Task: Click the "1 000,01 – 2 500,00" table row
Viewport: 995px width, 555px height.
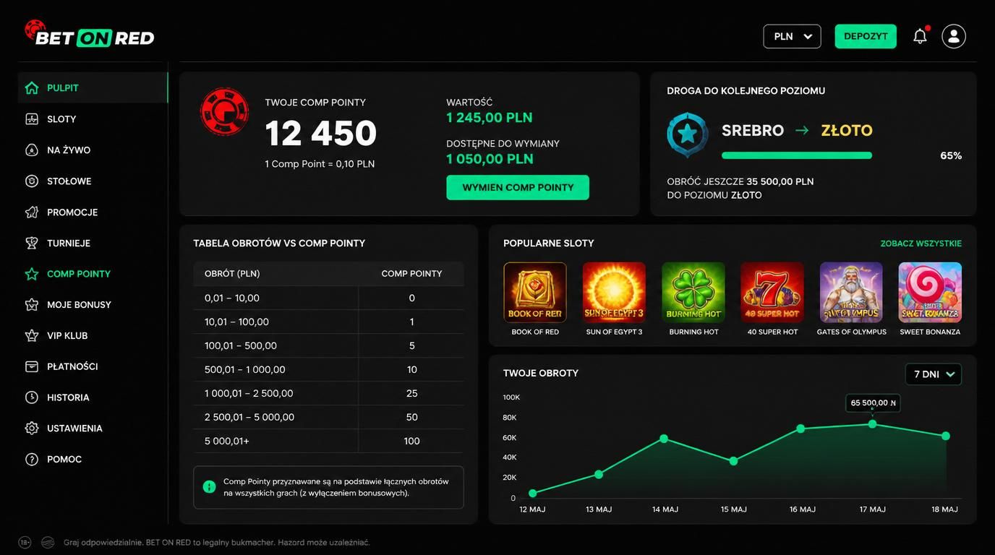Action: click(328, 393)
